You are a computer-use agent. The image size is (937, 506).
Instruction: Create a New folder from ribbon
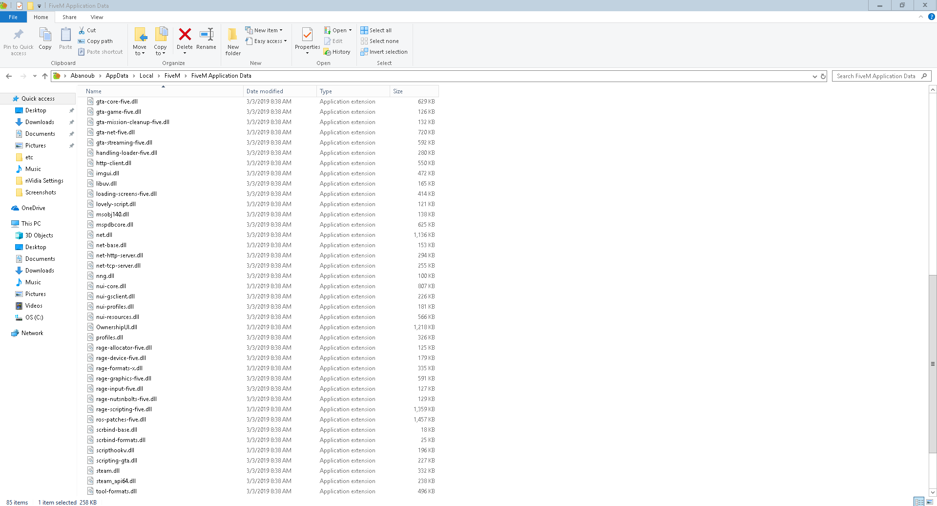pyautogui.click(x=233, y=42)
